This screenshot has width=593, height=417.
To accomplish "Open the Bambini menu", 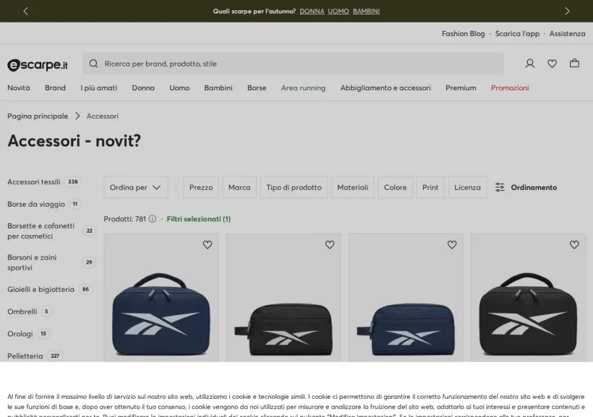I will tap(218, 87).
